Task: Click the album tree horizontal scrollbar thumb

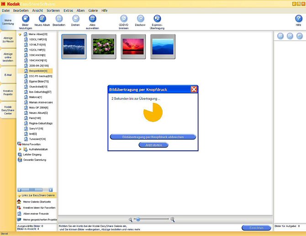Action: (x=32, y=190)
